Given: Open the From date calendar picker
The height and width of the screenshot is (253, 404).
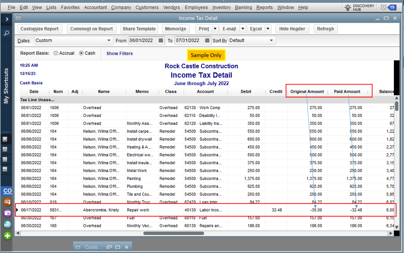Looking at the screenshot, I should coord(161,40).
